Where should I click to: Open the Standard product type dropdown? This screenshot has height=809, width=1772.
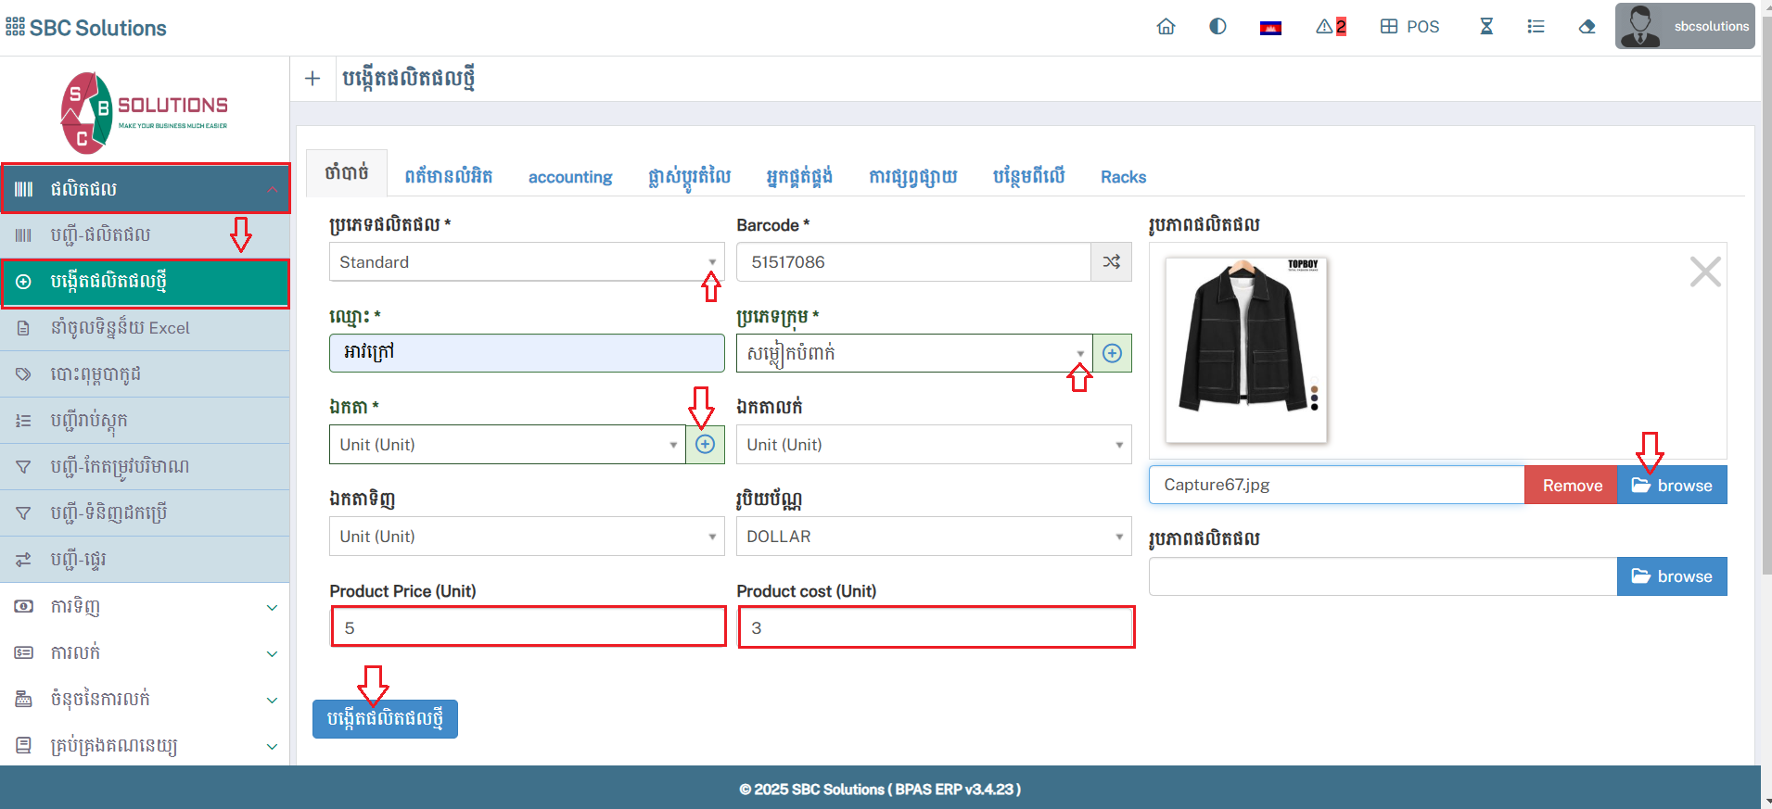pos(526,262)
